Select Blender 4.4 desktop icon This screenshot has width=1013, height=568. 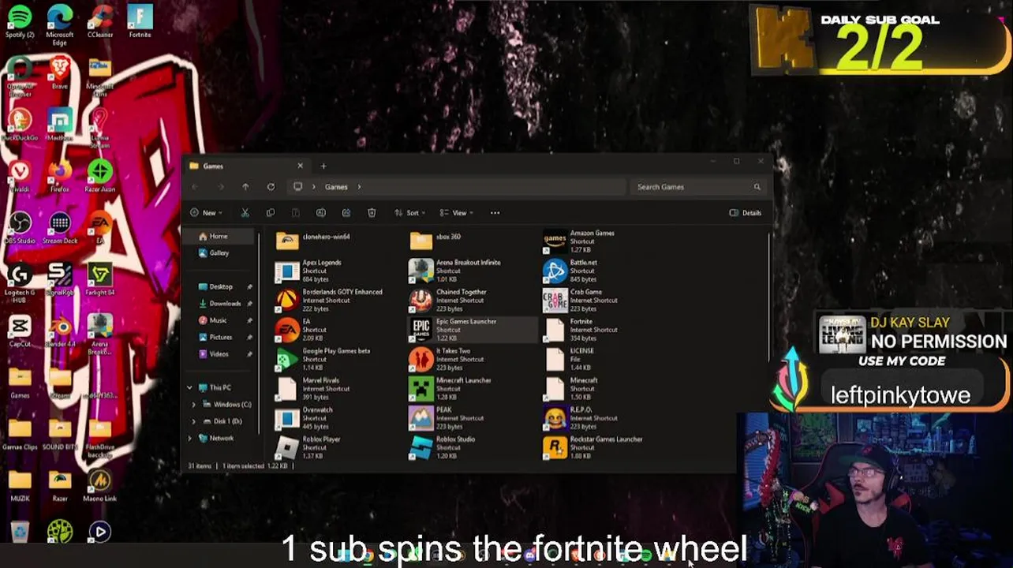point(60,331)
